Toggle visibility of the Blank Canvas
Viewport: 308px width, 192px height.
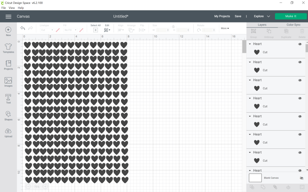pyautogui.click(x=301, y=178)
